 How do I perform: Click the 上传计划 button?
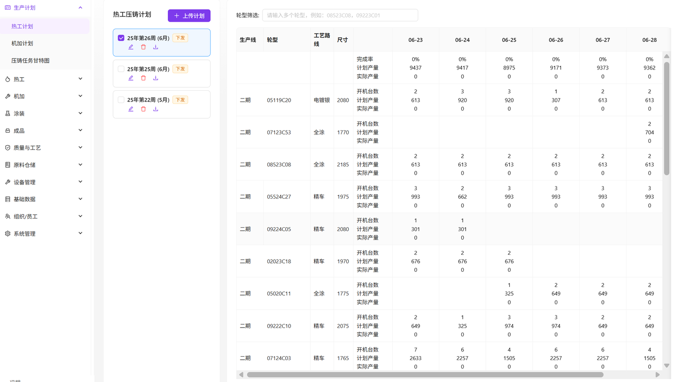coord(189,16)
